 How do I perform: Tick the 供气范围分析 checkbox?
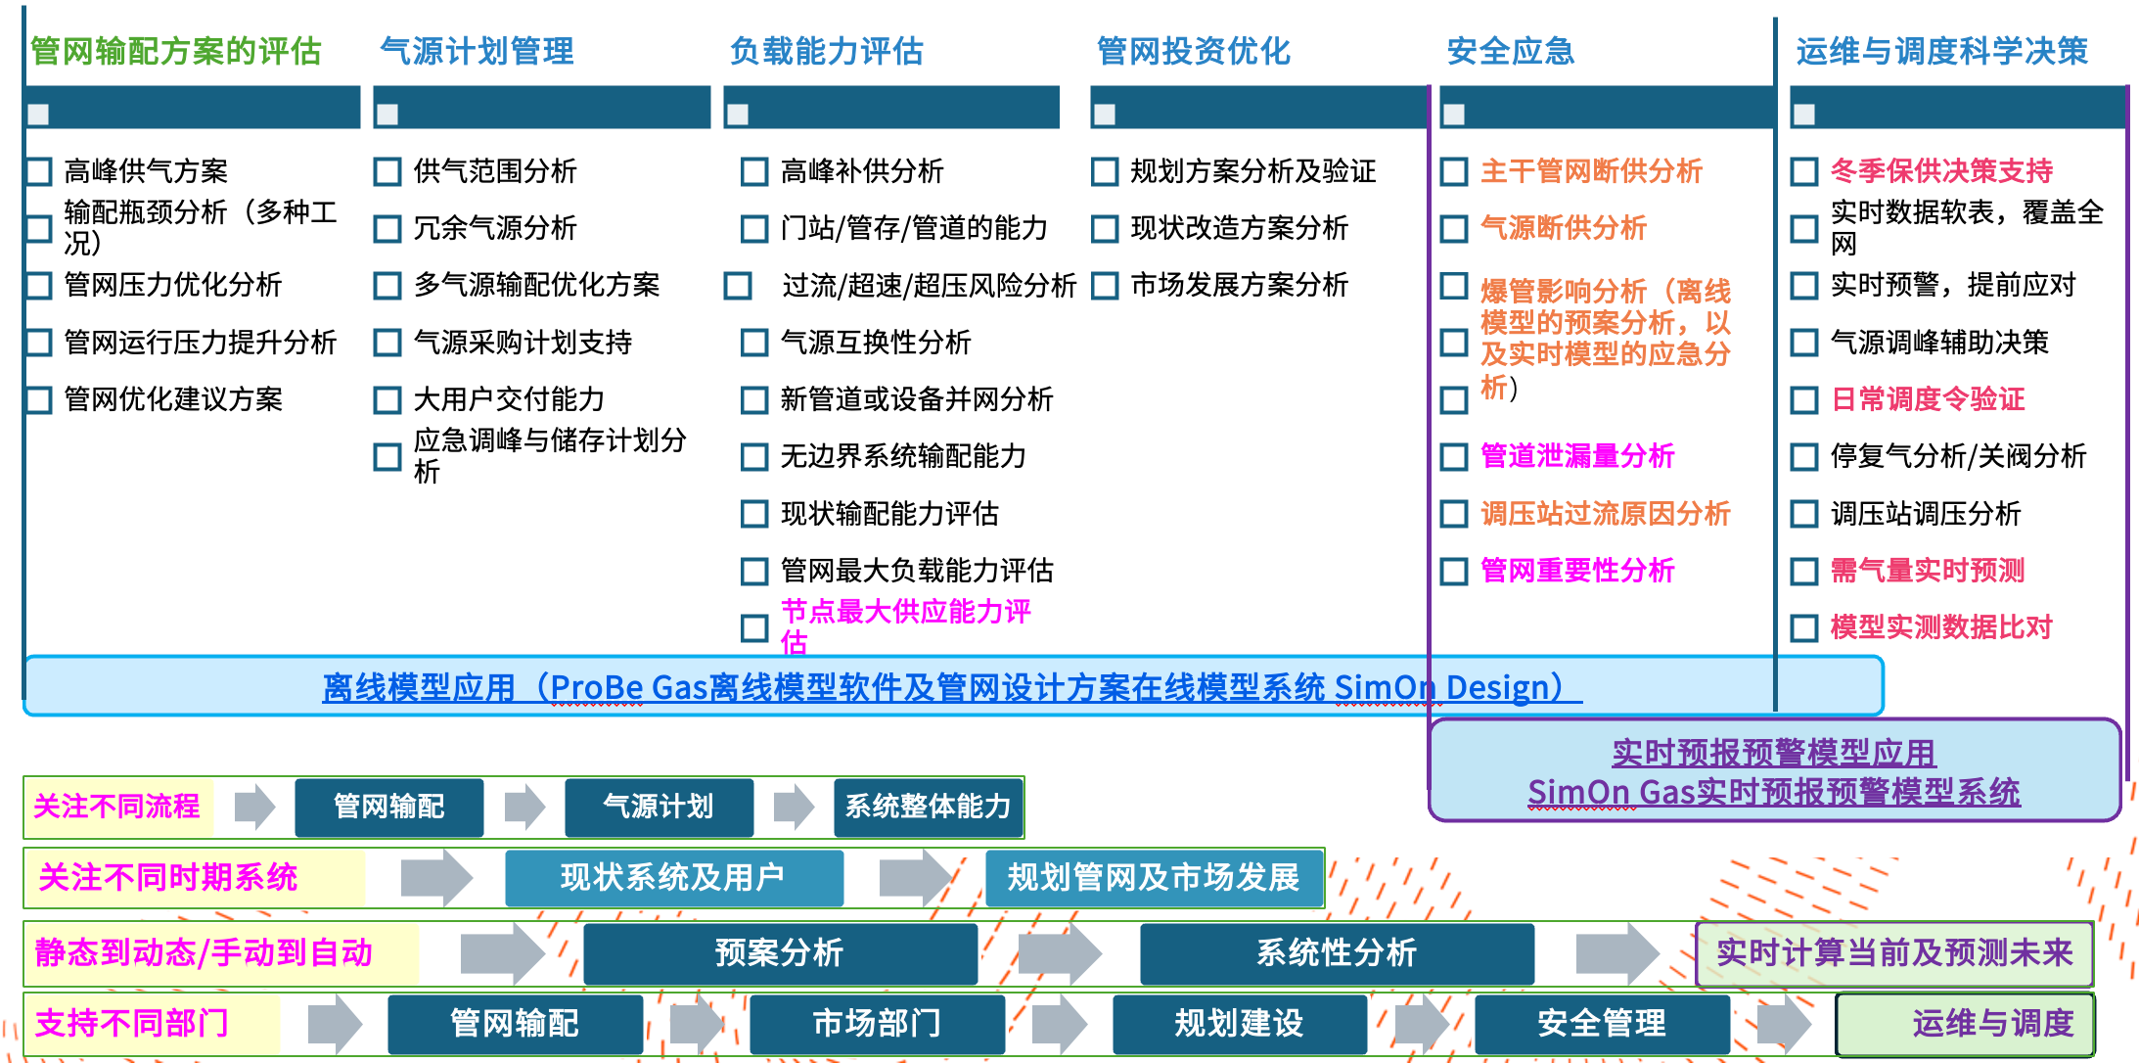click(387, 172)
